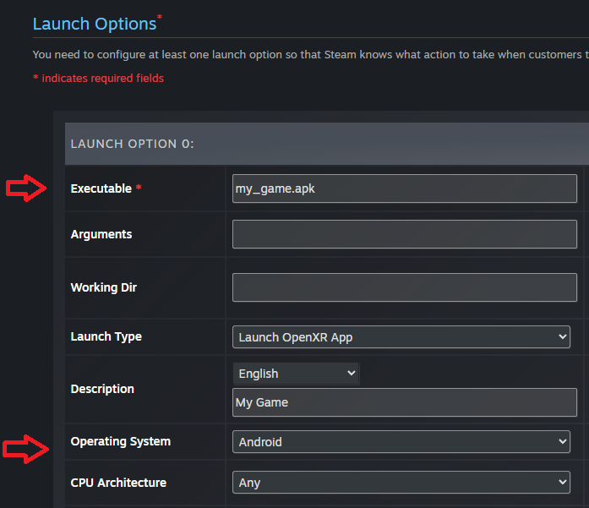Viewport: 589px width, 508px height.
Task: Click the Description label
Action: click(x=102, y=389)
